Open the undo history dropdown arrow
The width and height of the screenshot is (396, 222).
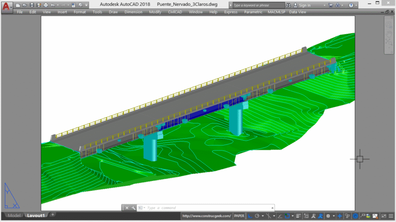pyautogui.click(x=58, y=5)
